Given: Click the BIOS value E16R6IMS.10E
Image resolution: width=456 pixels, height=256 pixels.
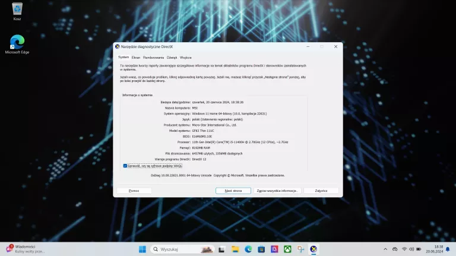Looking at the screenshot, I should 202,137.
